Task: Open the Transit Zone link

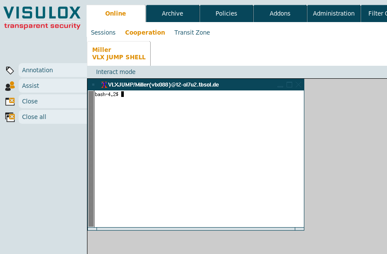Action: point(192,32)
